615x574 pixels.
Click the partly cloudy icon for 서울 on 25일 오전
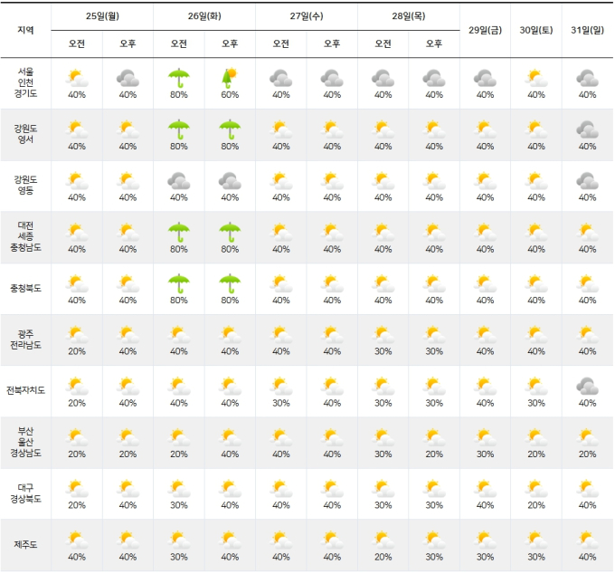[77, 78]
